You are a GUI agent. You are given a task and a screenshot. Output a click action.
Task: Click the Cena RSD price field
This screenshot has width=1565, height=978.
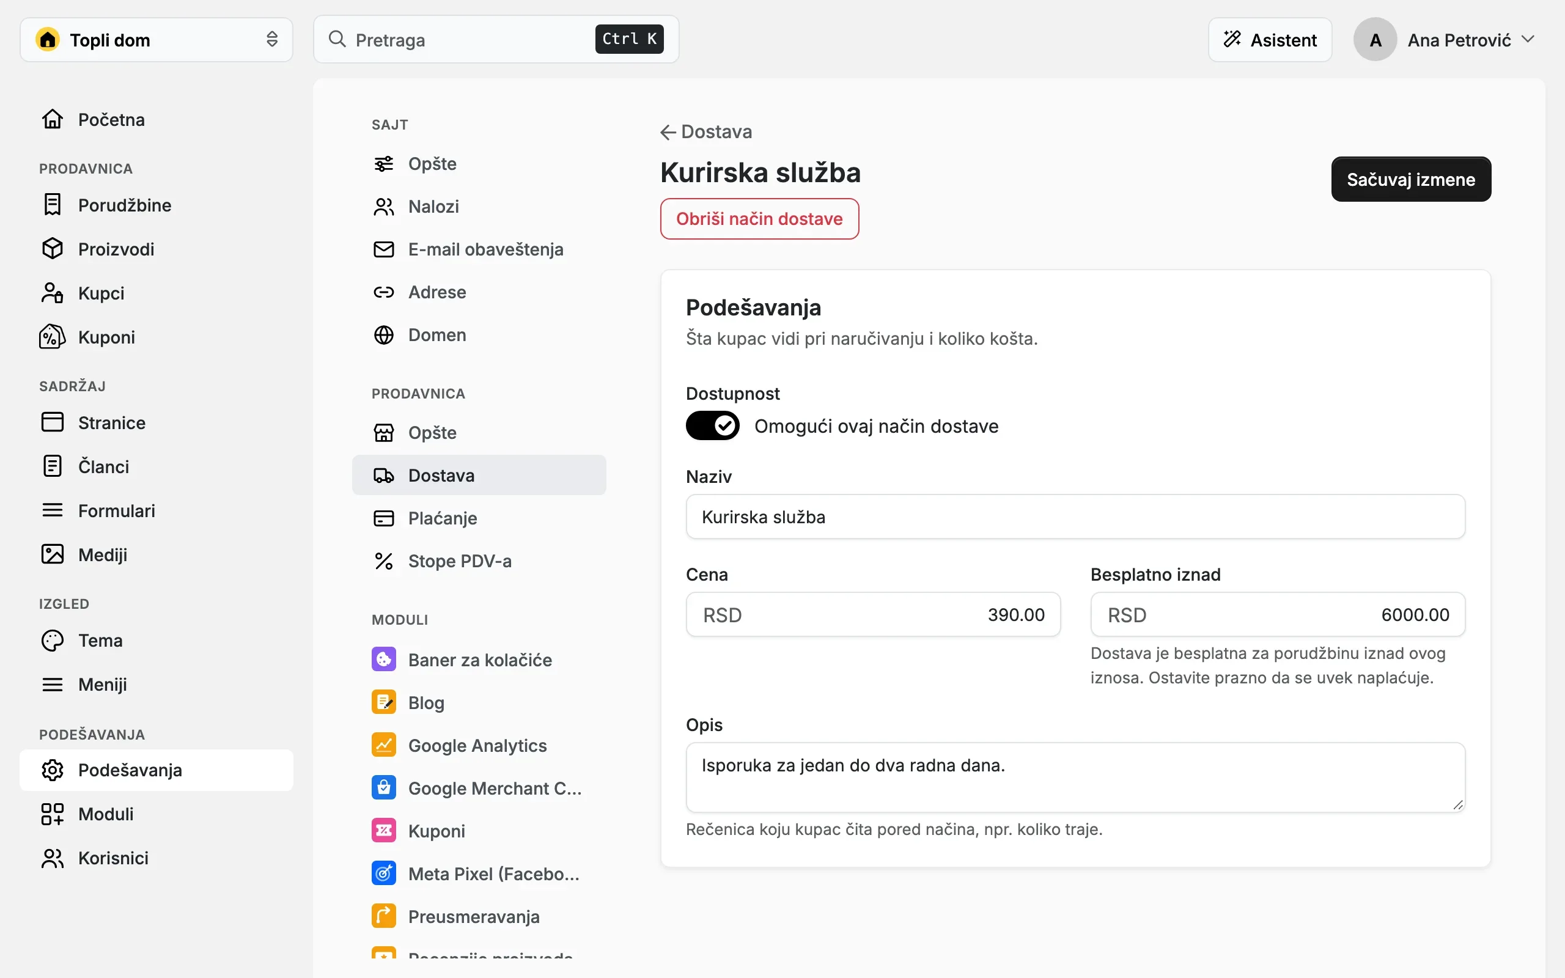pyautogui.click(x=873, y=614)
